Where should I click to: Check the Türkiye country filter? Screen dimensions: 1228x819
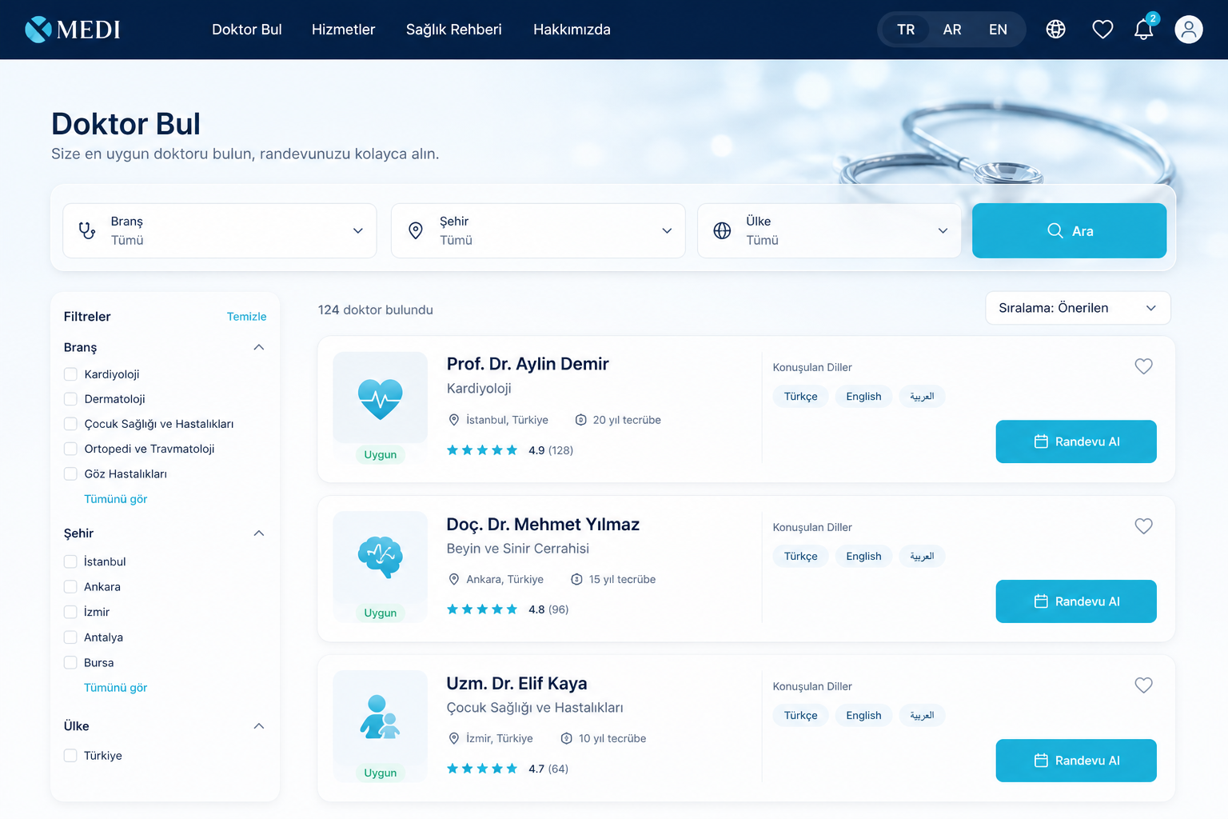tap(70, 756)
